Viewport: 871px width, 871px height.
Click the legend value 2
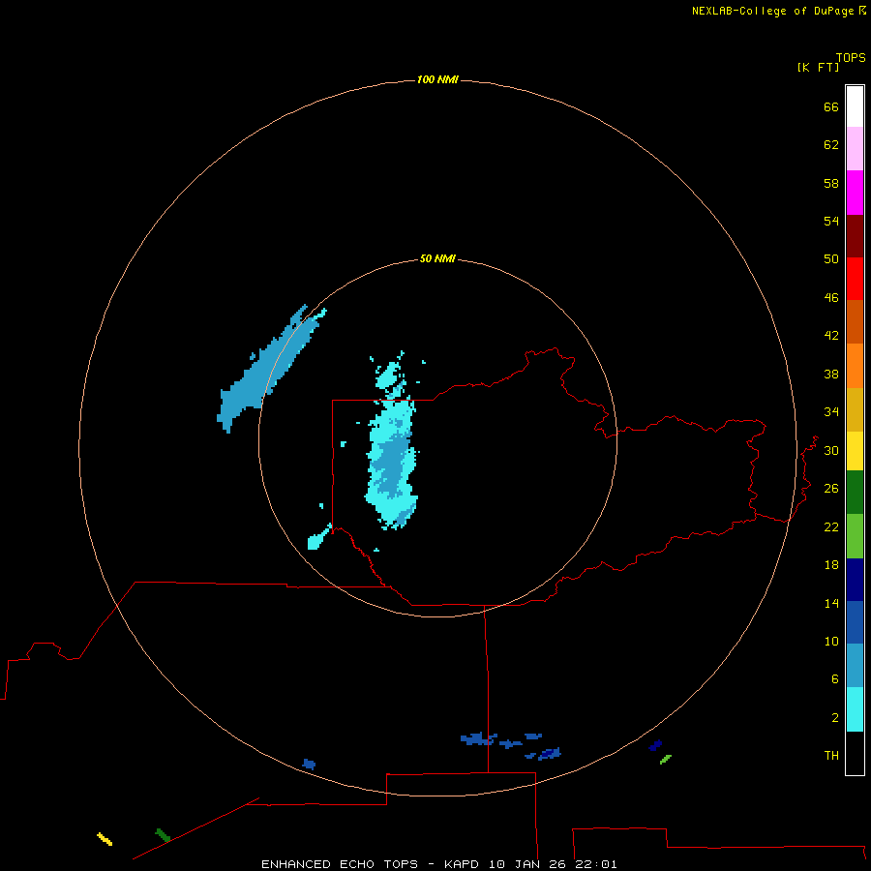coord(835,718)
